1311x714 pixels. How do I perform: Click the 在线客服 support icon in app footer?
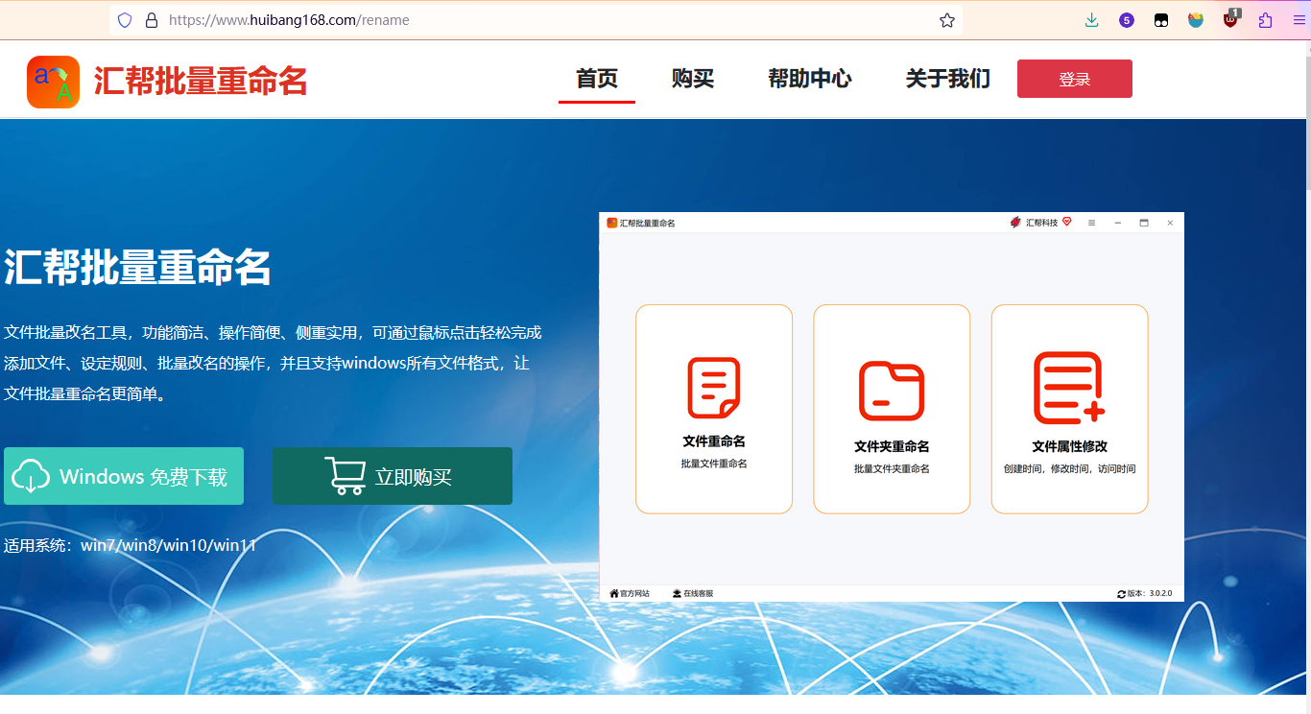point(677,594)
